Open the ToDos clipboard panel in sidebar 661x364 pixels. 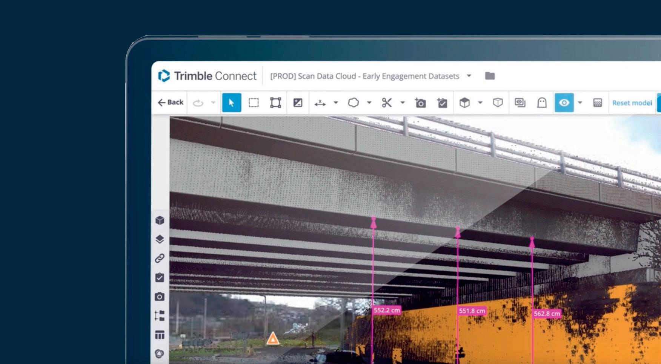coord(160,278)
